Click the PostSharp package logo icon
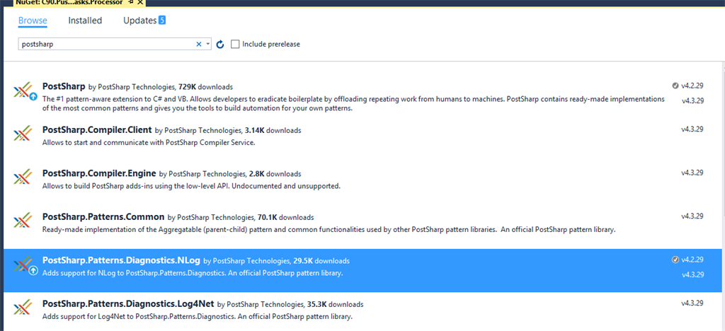 [23, 91]
